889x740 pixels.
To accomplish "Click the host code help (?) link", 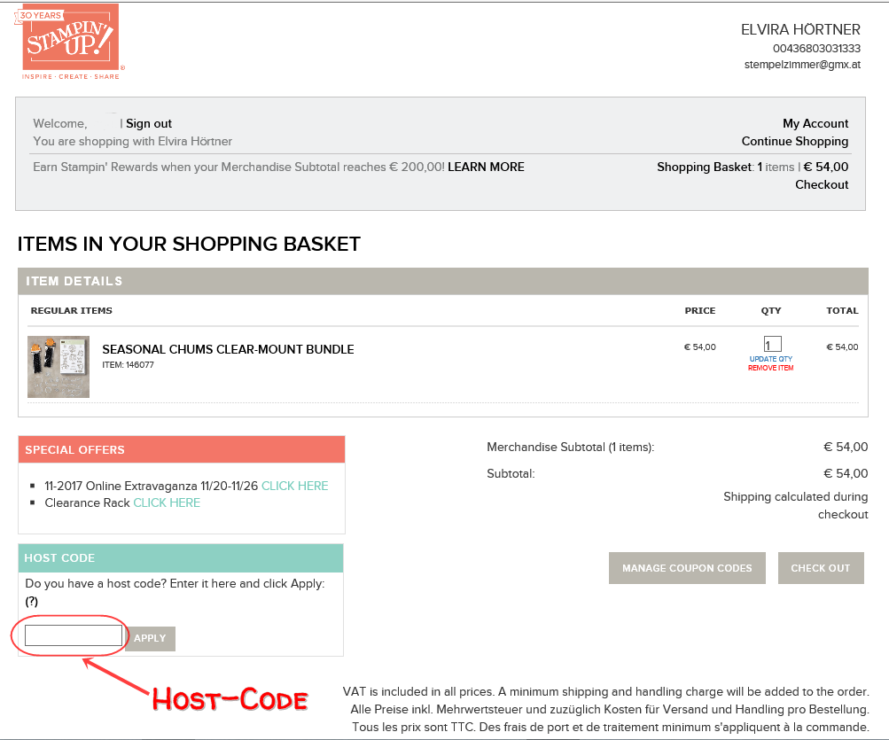I will click(32, 602).
